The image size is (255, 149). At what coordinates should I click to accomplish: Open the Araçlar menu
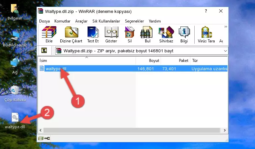pyautogui.click(x=81, y=21)
